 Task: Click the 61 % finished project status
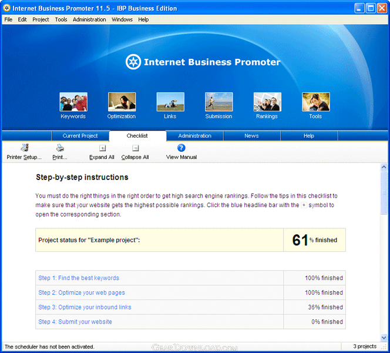[x=315, y=240]
